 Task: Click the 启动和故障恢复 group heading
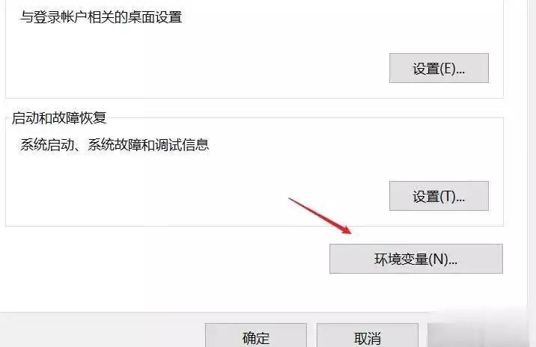point(59,118)
